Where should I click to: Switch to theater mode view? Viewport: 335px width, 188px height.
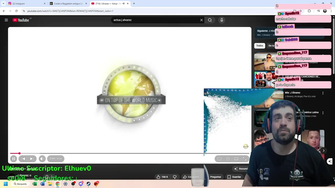point(236,159)
